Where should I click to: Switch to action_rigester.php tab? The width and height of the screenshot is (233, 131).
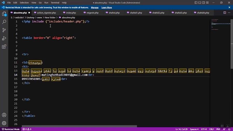(46, 13)
